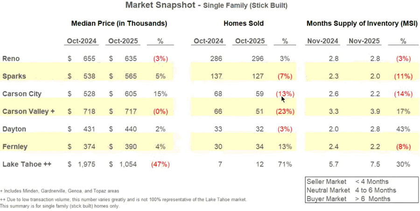420x211 pixels.
Task: Click the Nov-2024 column header
Action: [322, 41]
